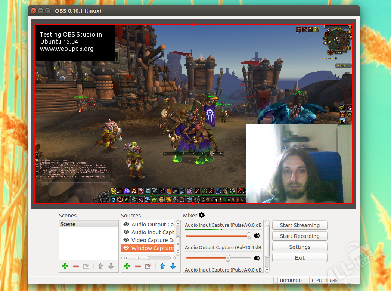Add a new scene with the green plus
This screenshot has height=291, width=391.
pos(65,266)
